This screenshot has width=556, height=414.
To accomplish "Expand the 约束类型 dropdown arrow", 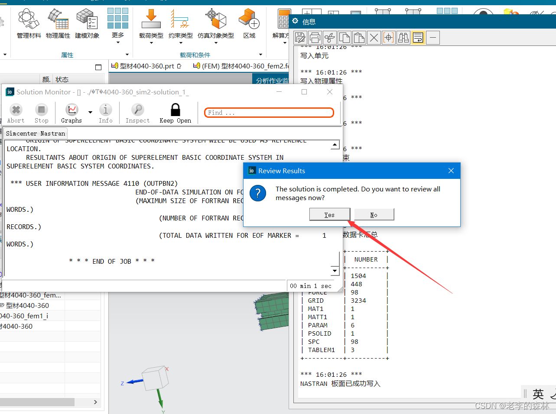I will (181, 43).
